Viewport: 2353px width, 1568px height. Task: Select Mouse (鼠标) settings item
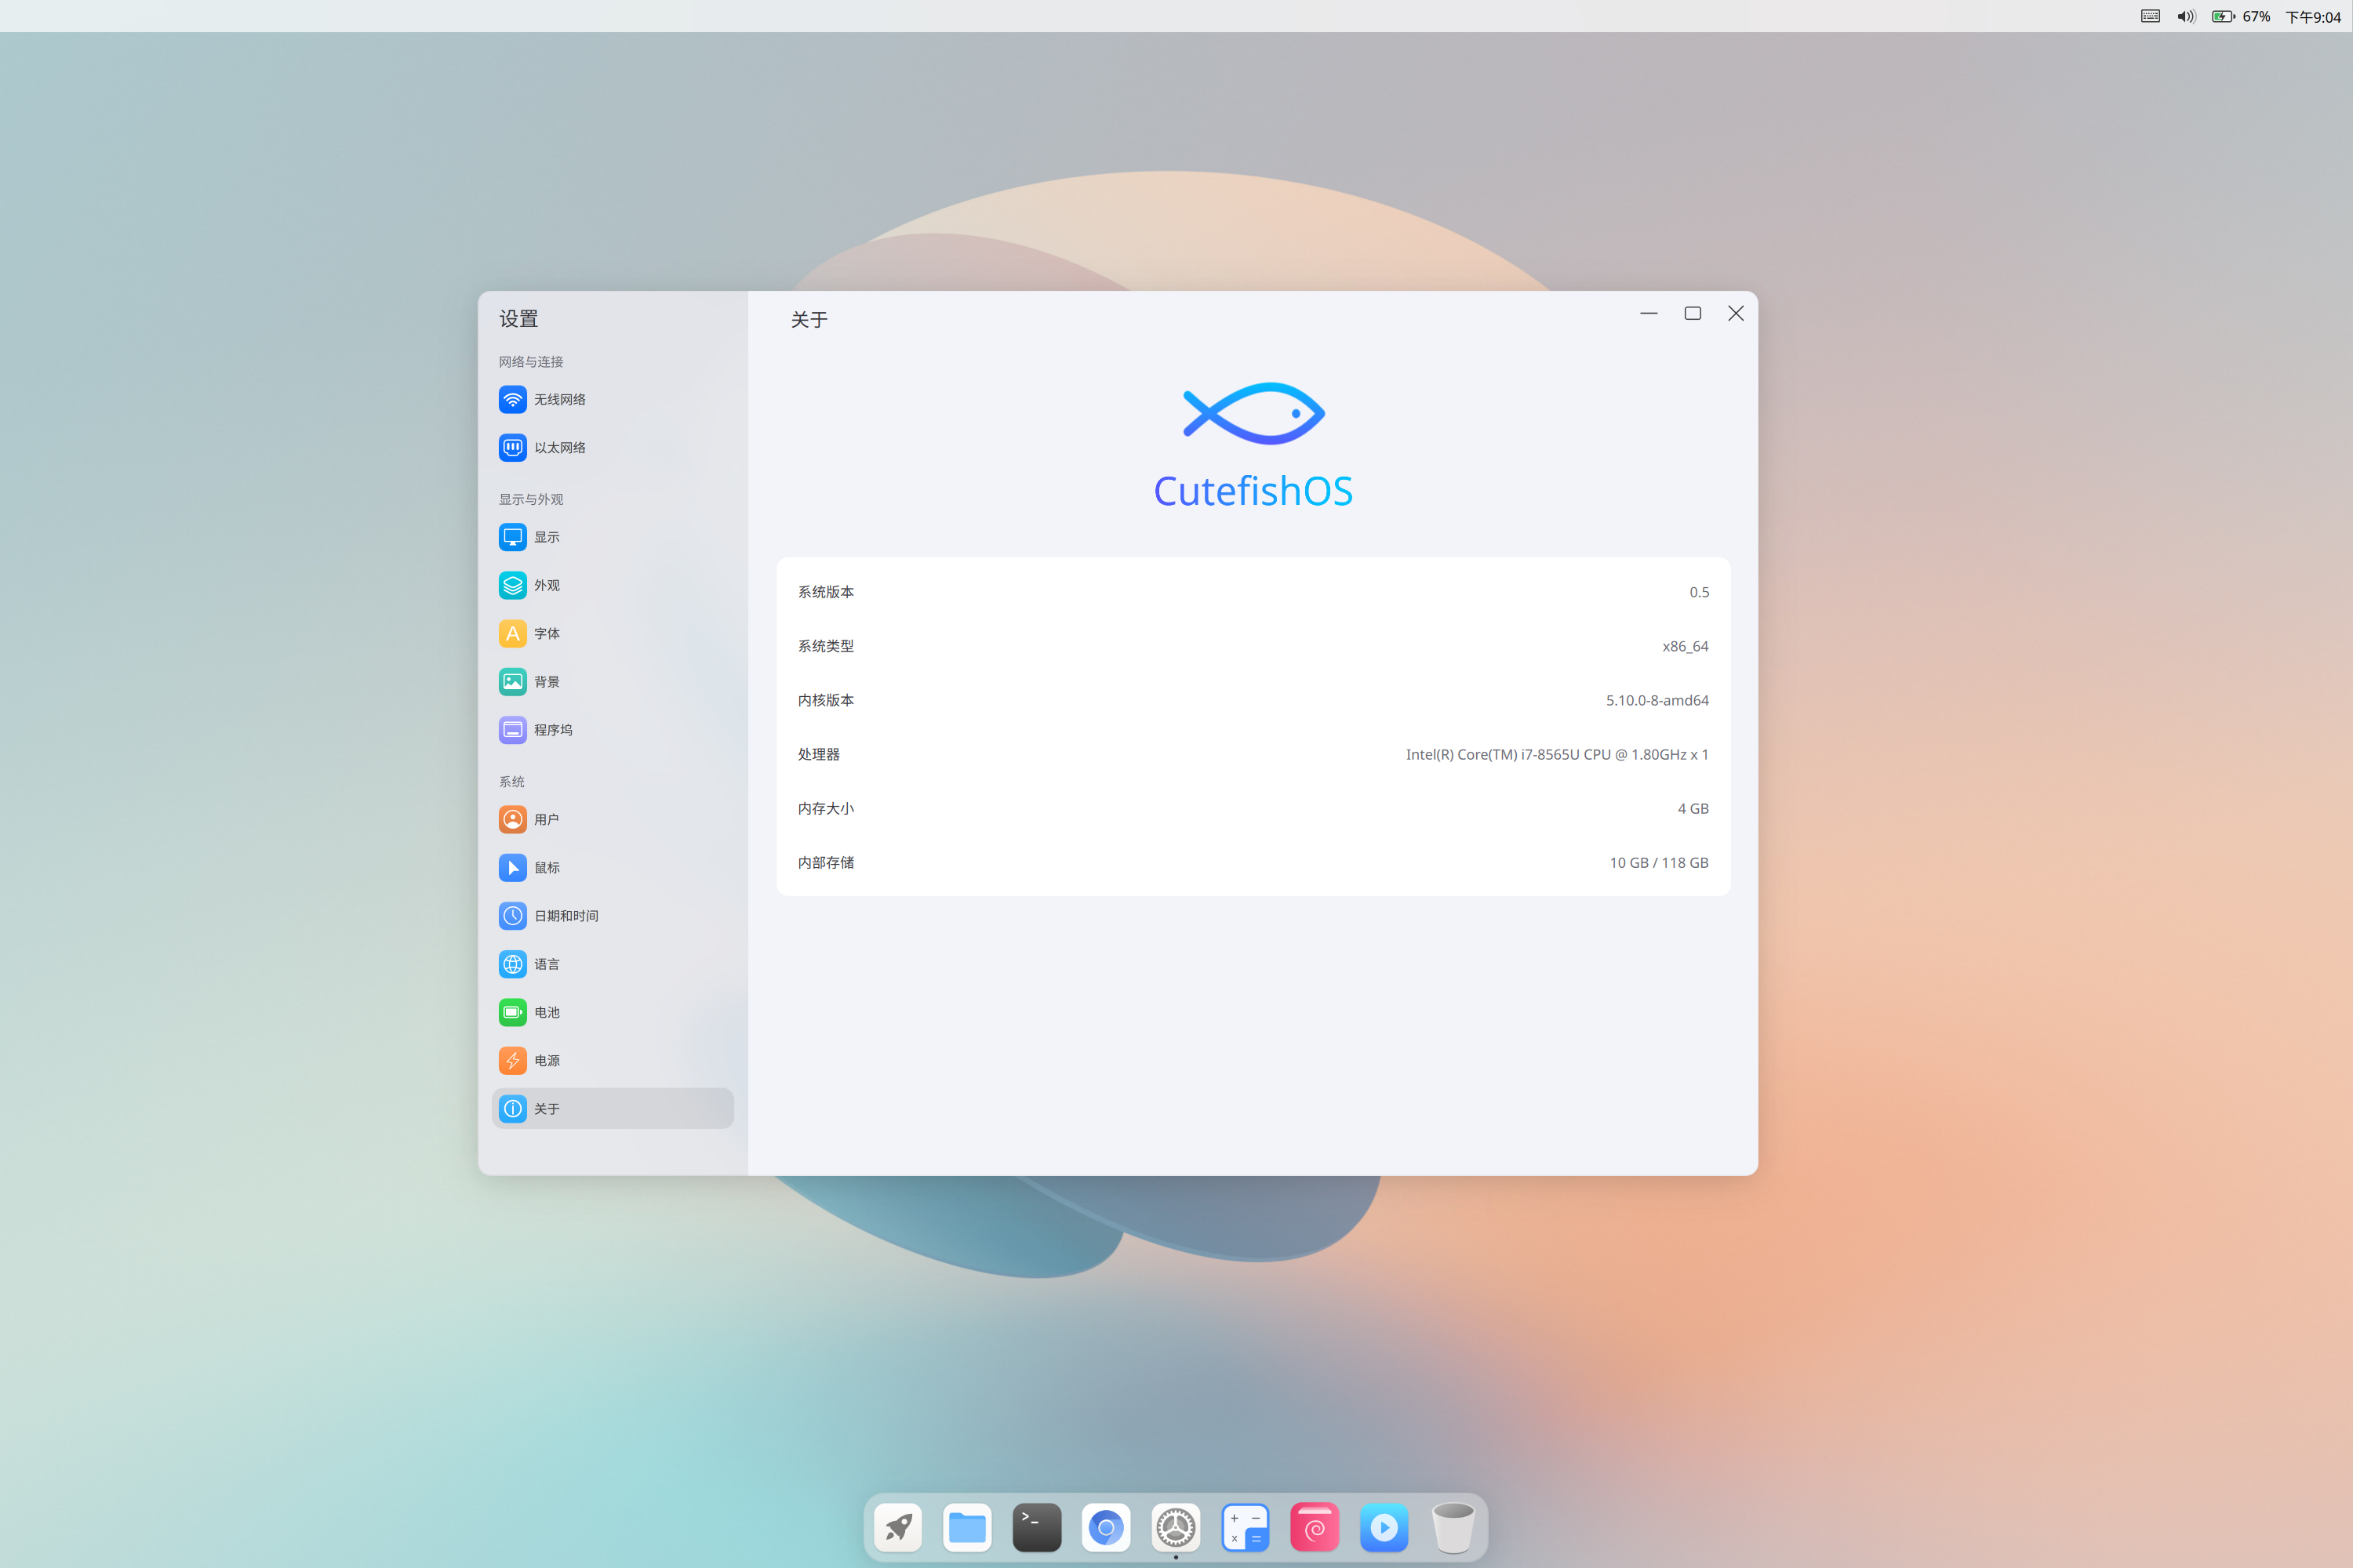(546, 867)
